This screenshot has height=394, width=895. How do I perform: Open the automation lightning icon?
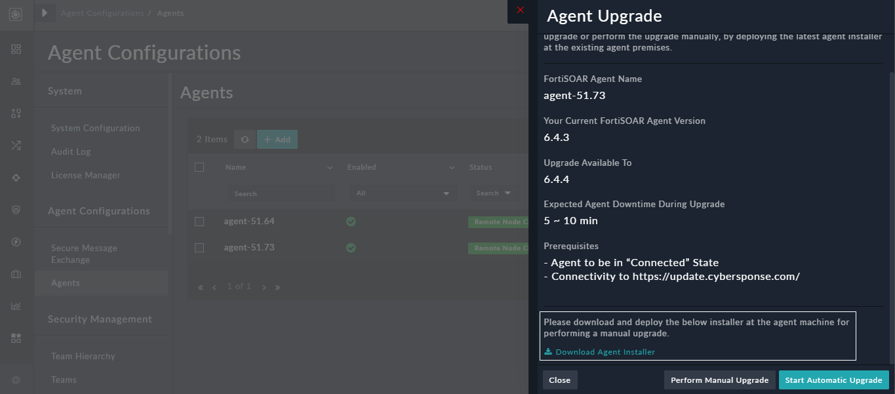[x=16, y=241]
